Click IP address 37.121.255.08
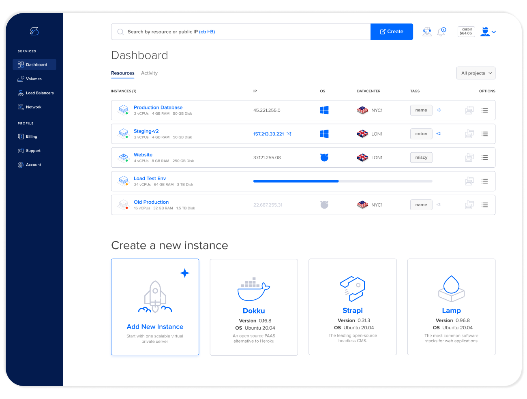The image size is (527, 399). [267, 158]
